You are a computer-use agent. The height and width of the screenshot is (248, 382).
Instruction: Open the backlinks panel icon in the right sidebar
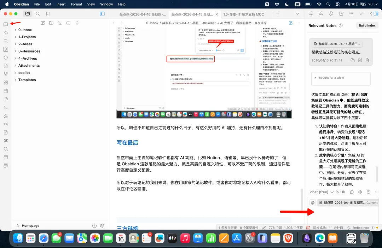(311, 14)
